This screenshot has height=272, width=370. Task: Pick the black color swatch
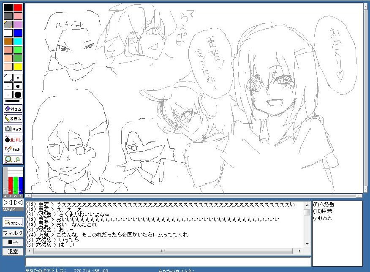(x=8, y=8)
